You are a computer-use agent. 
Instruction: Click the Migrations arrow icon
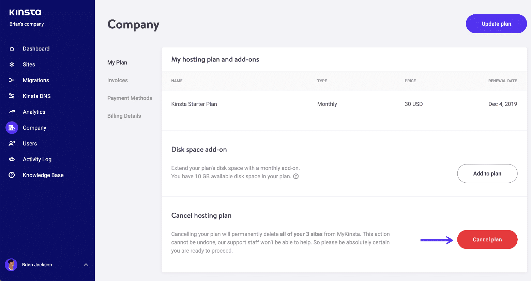[x=12, y=80]
